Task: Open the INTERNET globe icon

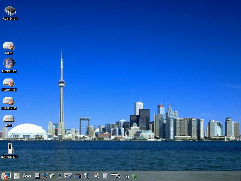Action: click(9, 63)
